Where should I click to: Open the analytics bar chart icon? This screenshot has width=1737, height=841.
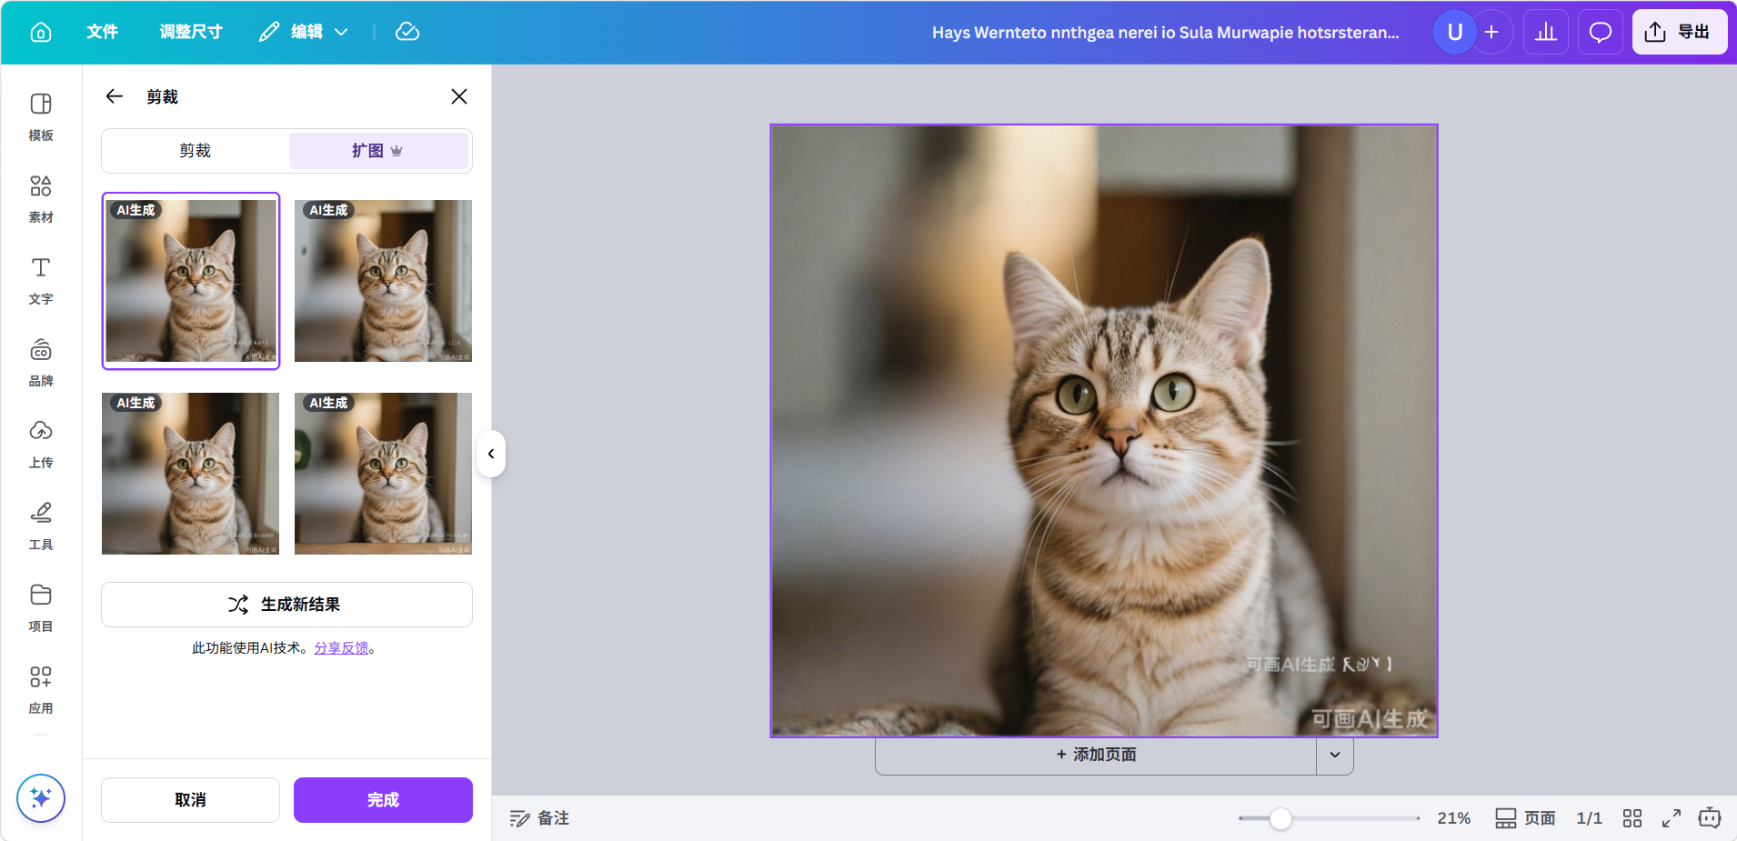[1545, 32]
